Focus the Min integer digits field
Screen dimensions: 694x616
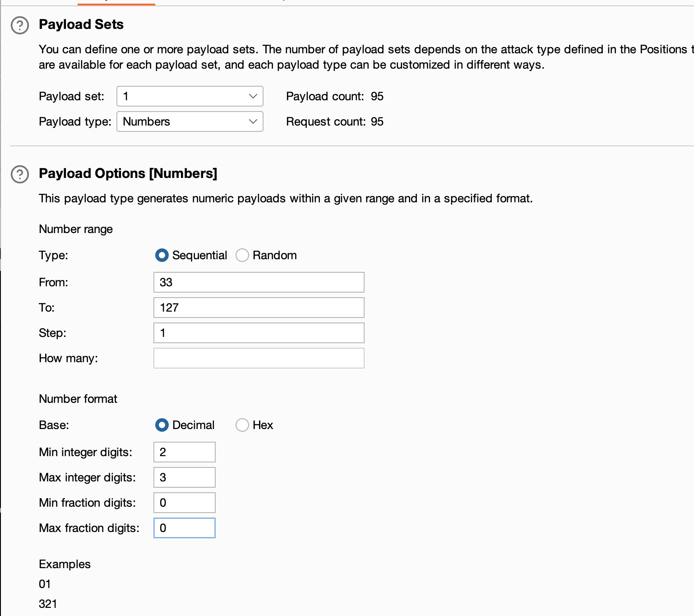click(185, 452)
